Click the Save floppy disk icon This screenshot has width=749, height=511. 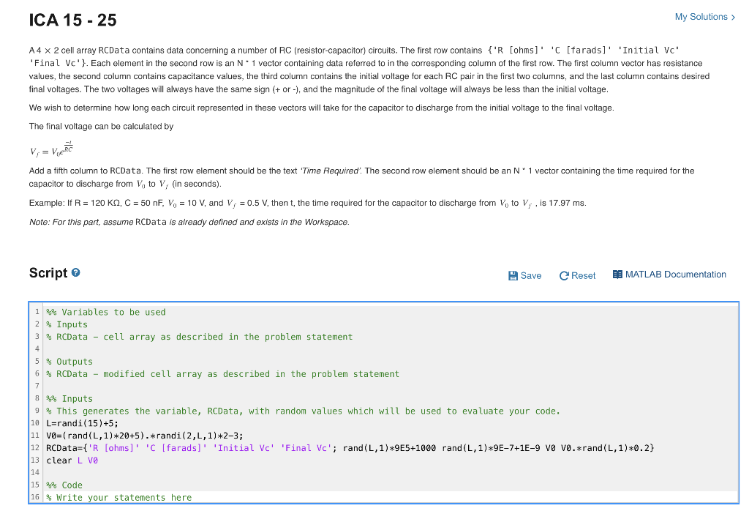(513, 276)
